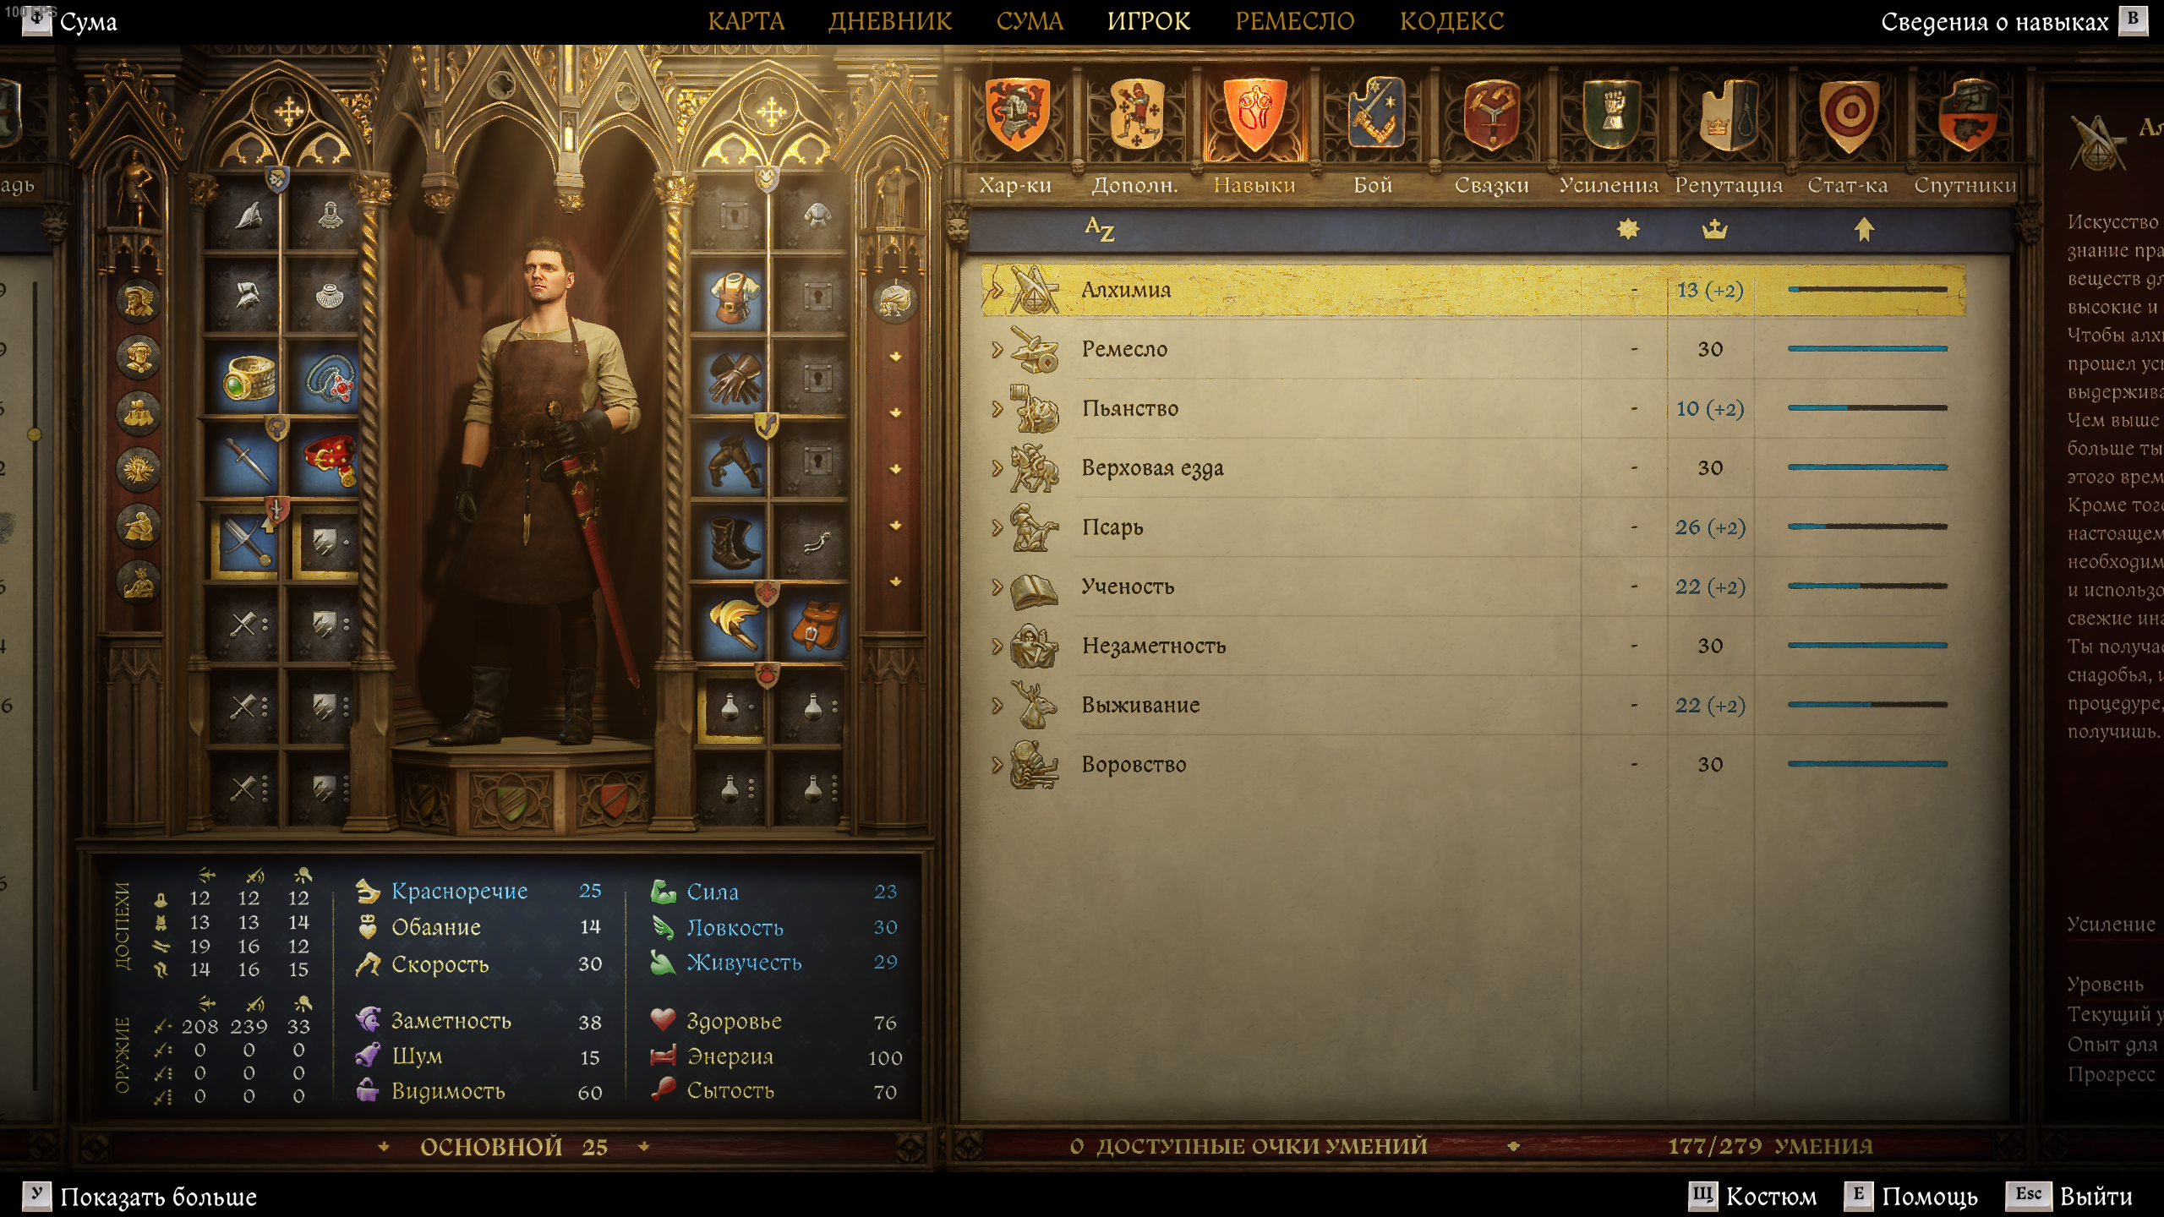Sort skills by crown level column
2164x1217 pixels.
point(1713,228)
